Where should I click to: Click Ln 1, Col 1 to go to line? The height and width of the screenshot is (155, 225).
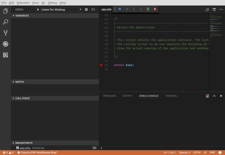tap(170, 152)
